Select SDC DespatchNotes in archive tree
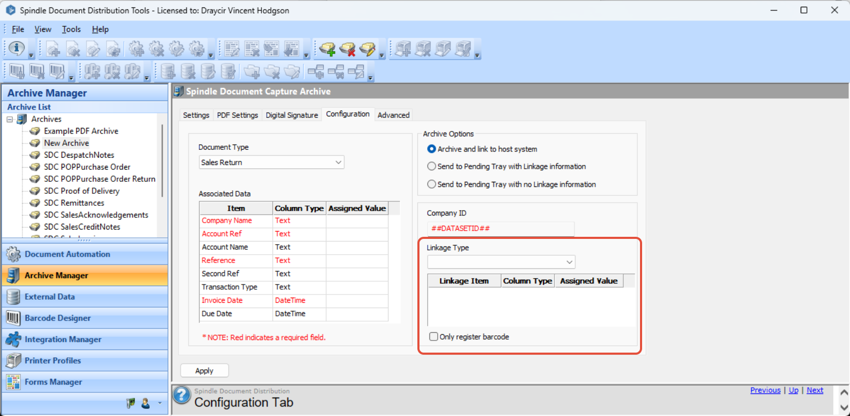Screen dimensions: 850x416 (79, 155)
